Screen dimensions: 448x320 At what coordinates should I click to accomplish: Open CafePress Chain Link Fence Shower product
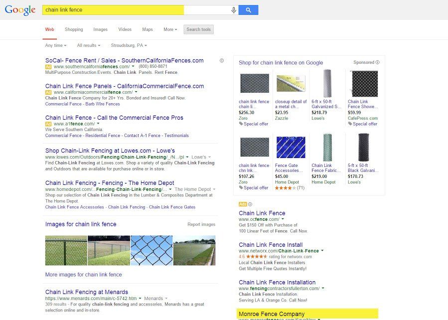pyautogui.click(x=365, y=84)
